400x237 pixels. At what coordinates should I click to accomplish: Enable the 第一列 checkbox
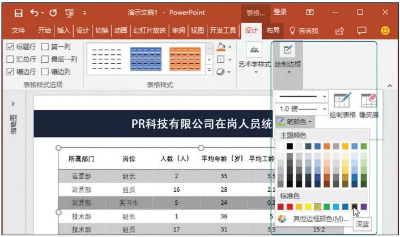point(45,46)
